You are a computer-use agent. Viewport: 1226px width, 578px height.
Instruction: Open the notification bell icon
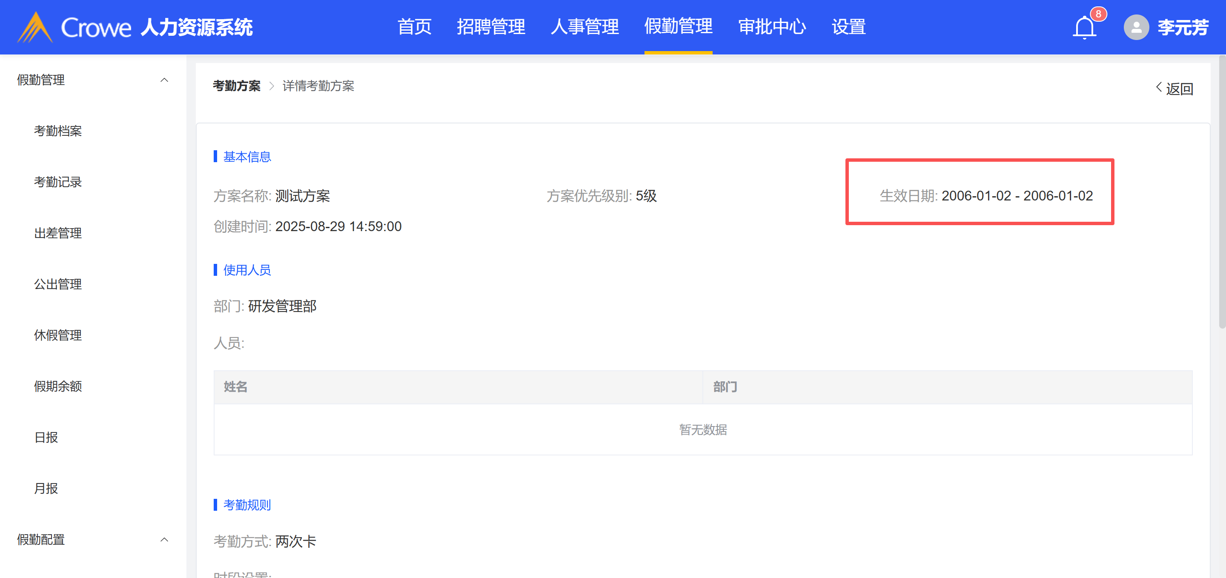[x=1084, y=28]
